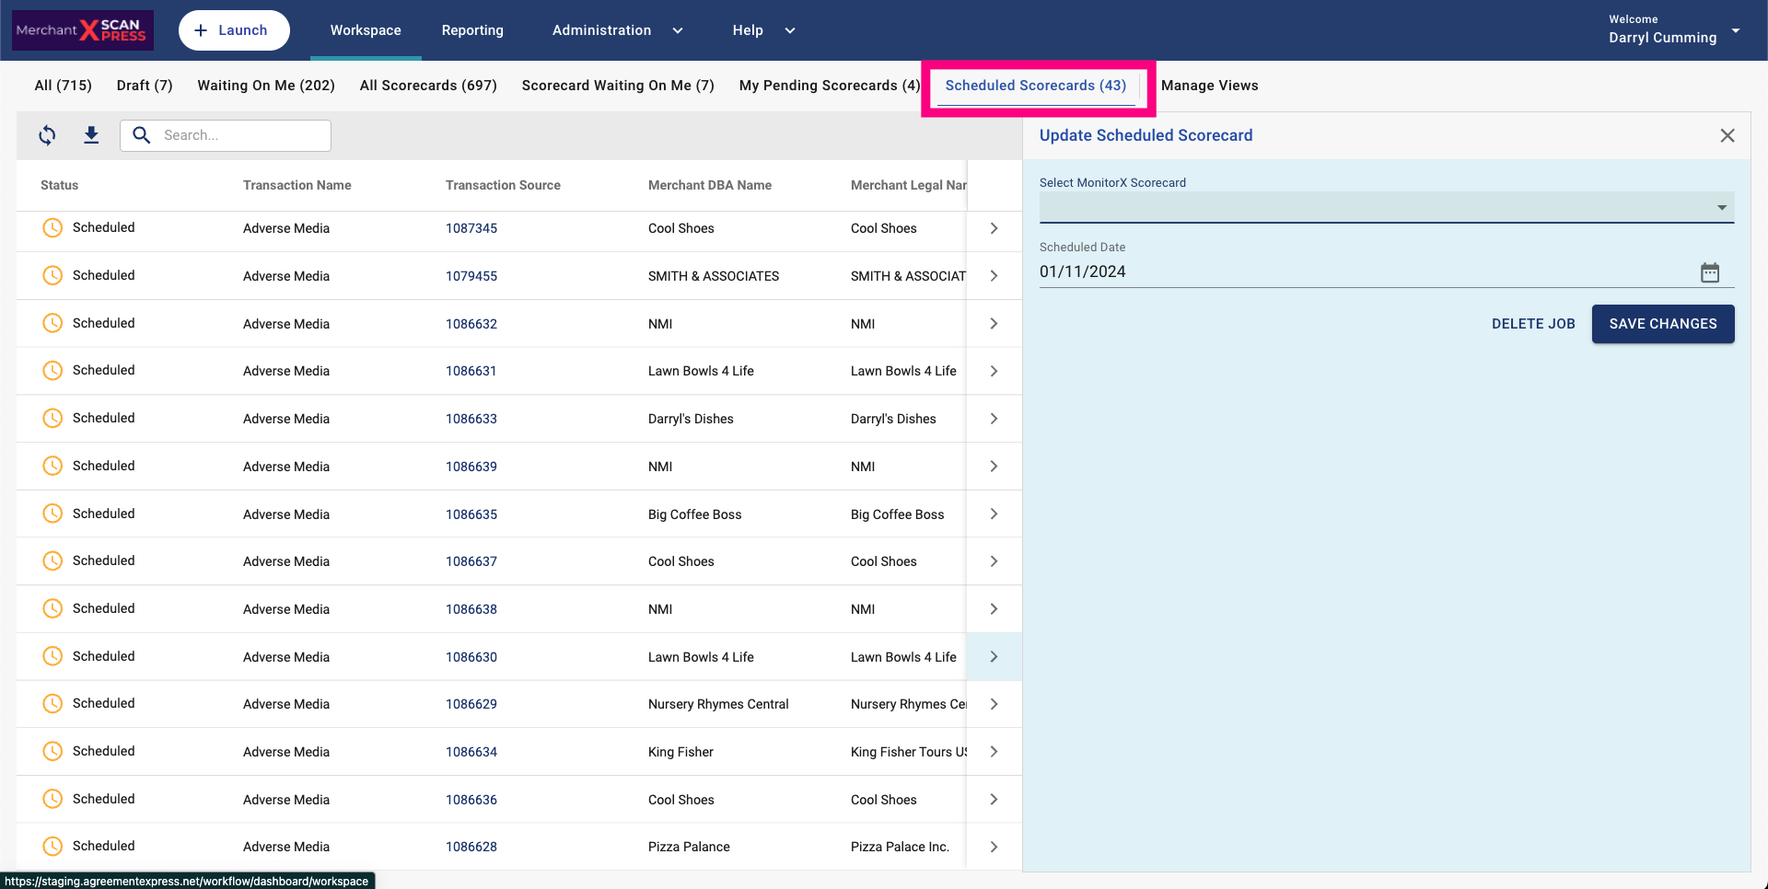
Task: Expand Darryl's Dishes row chevron
Action: [x=994, y=419]
